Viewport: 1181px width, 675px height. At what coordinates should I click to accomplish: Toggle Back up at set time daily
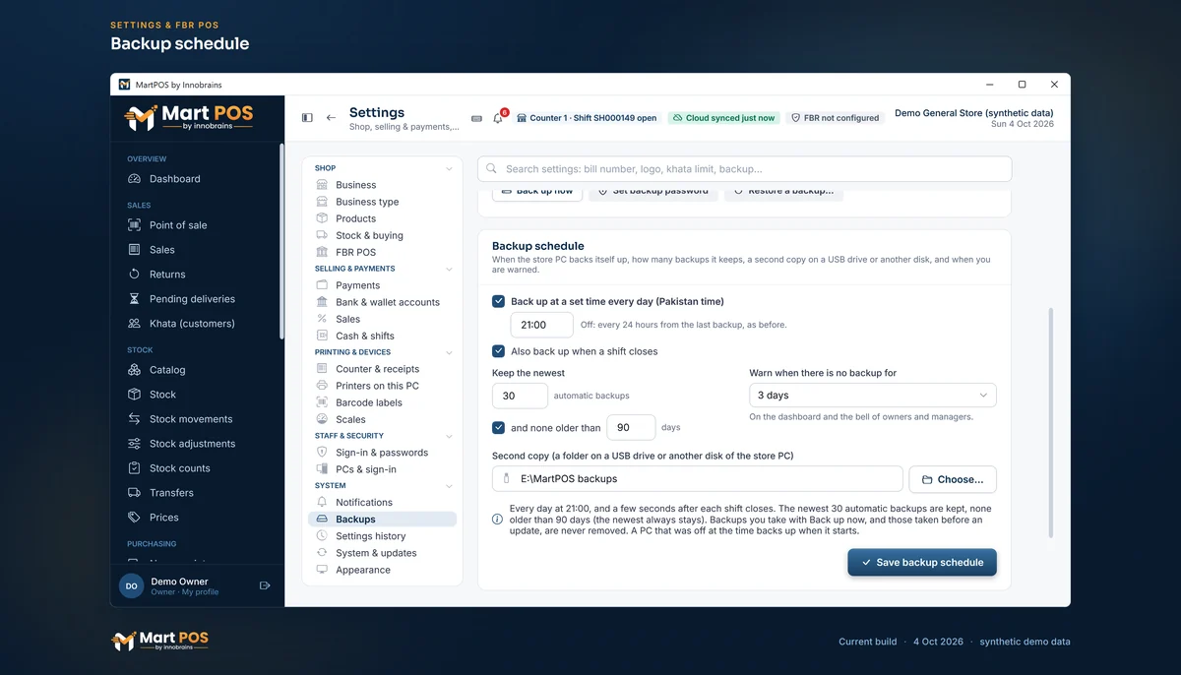[499, 301]
